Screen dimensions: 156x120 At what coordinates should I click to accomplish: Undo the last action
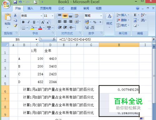20,2
